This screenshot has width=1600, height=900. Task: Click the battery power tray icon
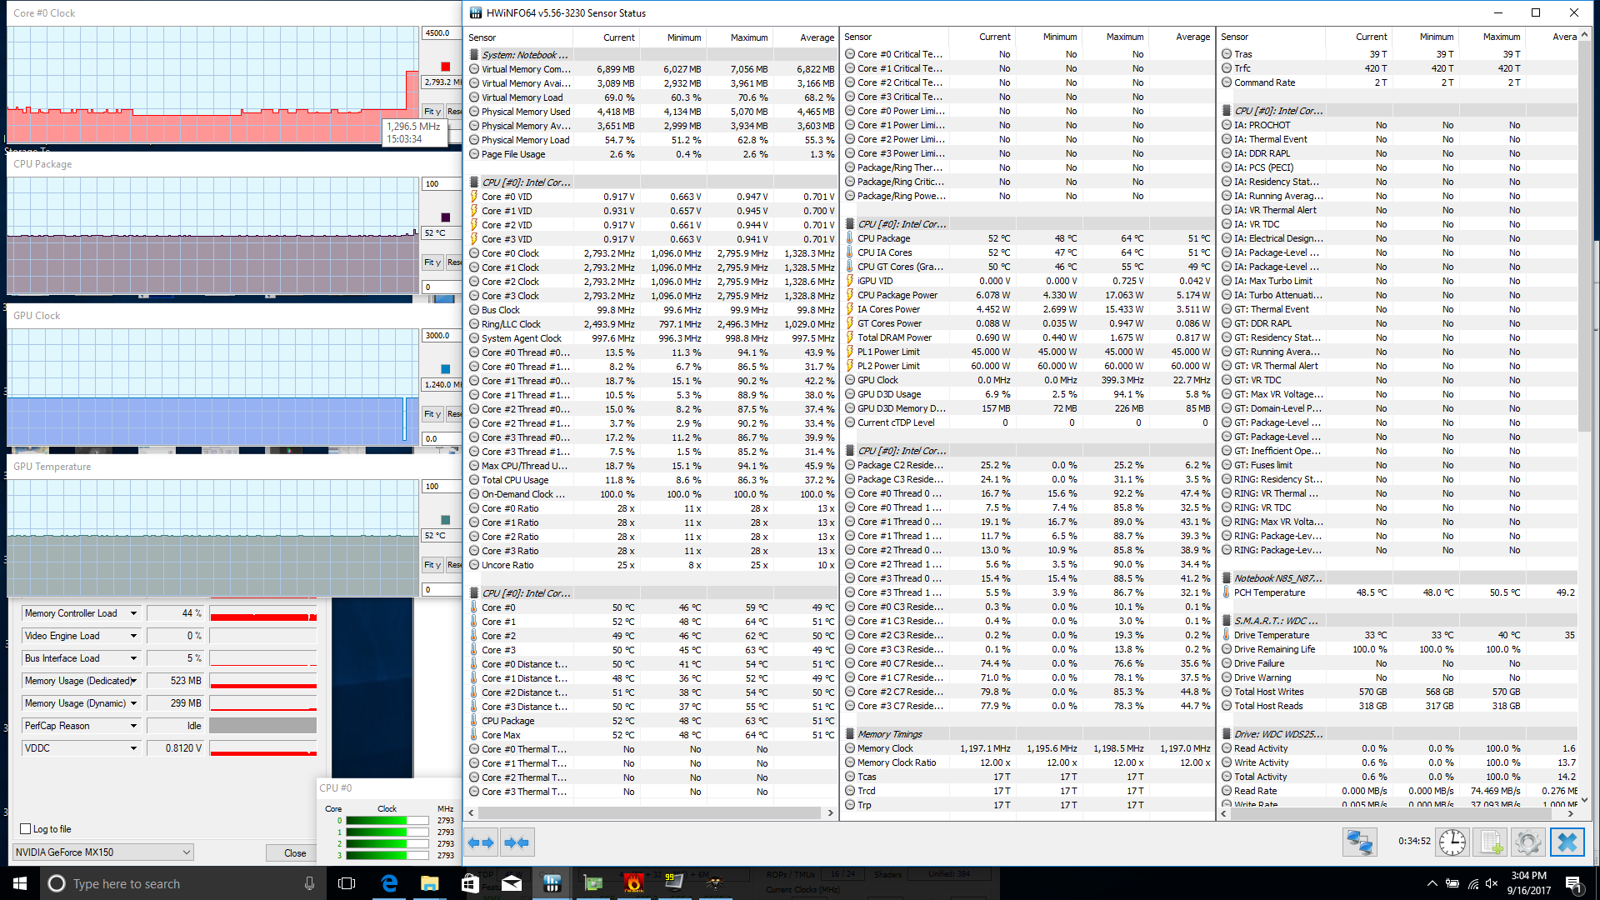[x=1452, y=883]
